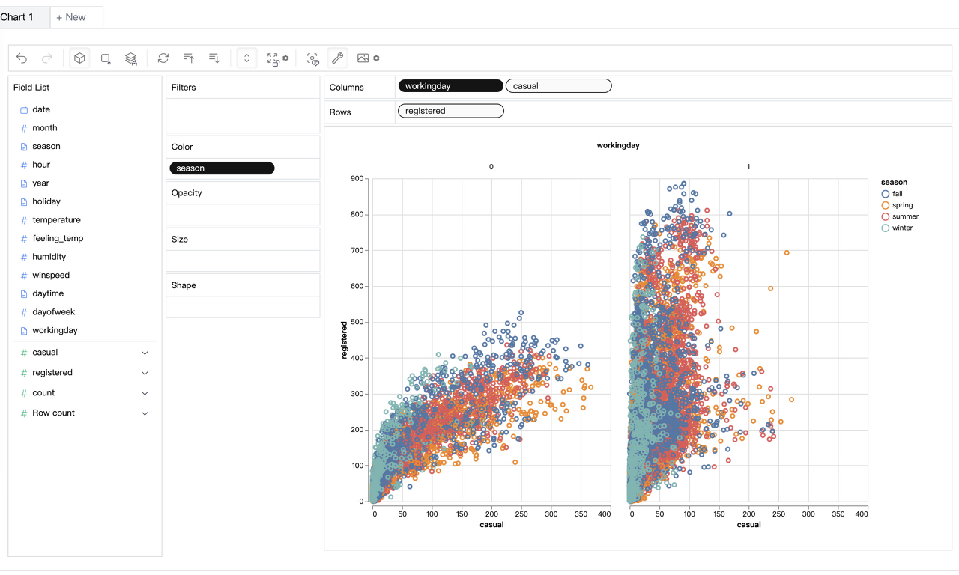Click the casual pill in Columns

click(559, 86)
